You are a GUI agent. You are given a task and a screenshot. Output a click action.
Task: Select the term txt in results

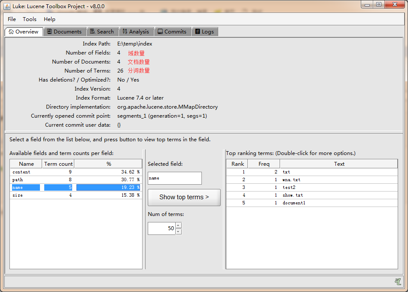312,172
